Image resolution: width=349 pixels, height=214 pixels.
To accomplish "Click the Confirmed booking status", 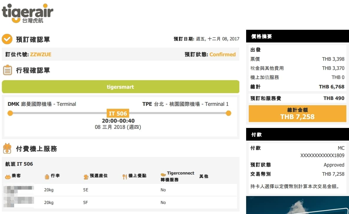I will (x=223, y=54).
